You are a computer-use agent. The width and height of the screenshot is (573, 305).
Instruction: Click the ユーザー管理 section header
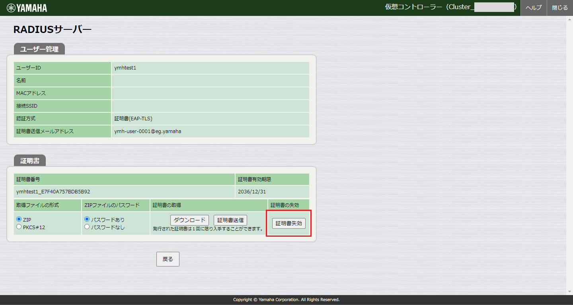click(x=39, y=49)
